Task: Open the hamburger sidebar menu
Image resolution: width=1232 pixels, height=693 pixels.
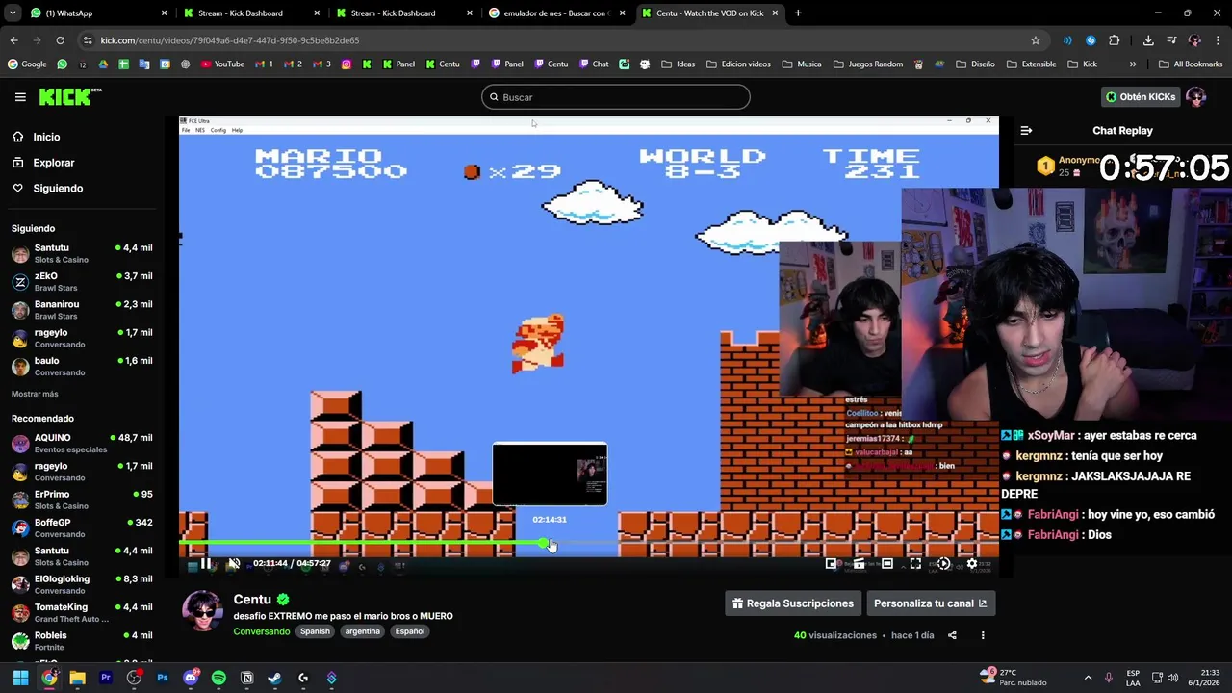Action: tap(20, 97)
